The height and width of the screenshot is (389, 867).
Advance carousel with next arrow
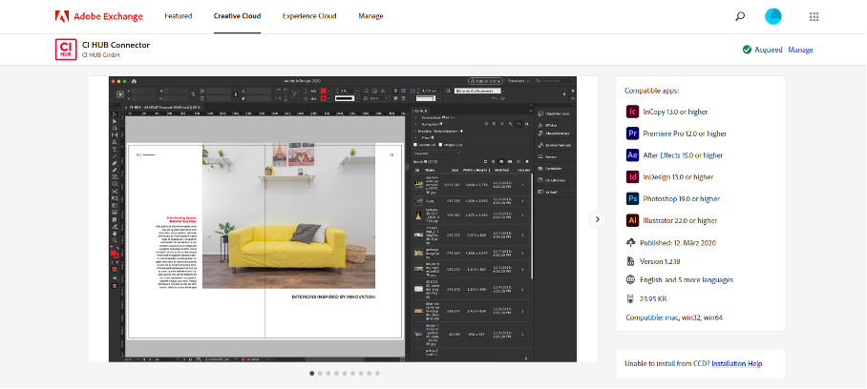597,219
